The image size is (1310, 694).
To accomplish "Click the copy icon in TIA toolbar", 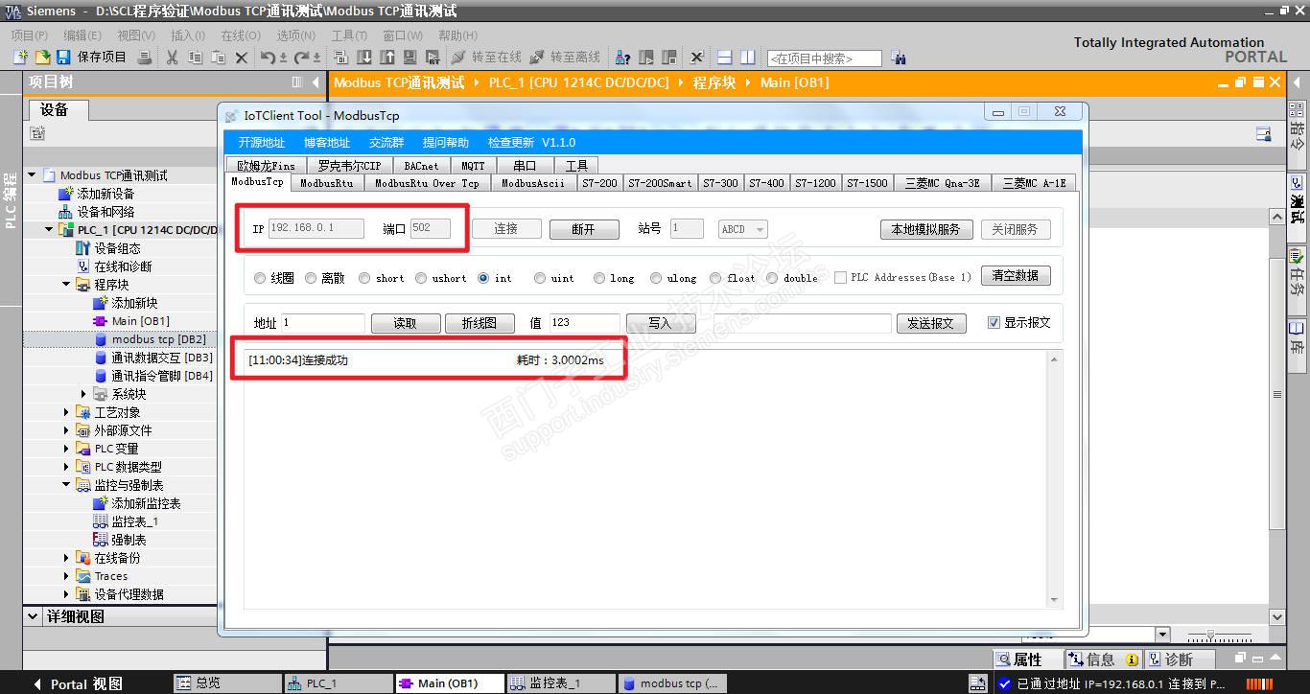I will pos(196,58).
